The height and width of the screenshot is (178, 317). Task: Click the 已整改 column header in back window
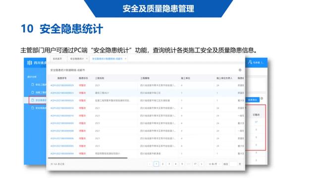pyautogui.click(x=256, y=115)
